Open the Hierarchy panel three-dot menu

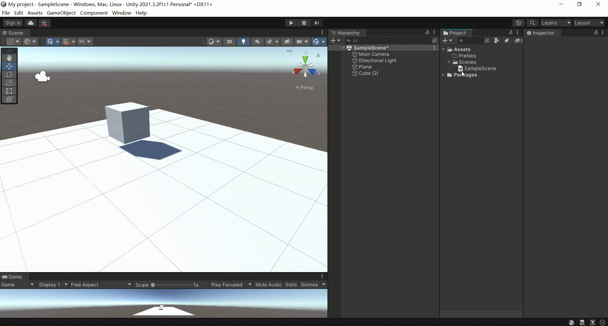point(434,33)
